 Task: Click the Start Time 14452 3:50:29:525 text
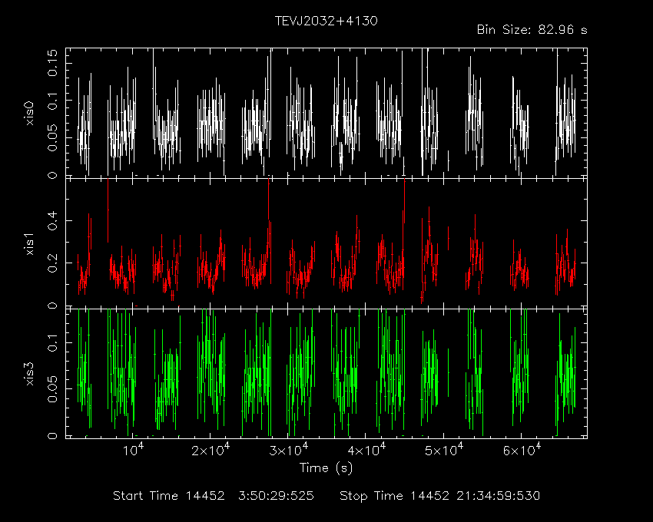point(214,496)
